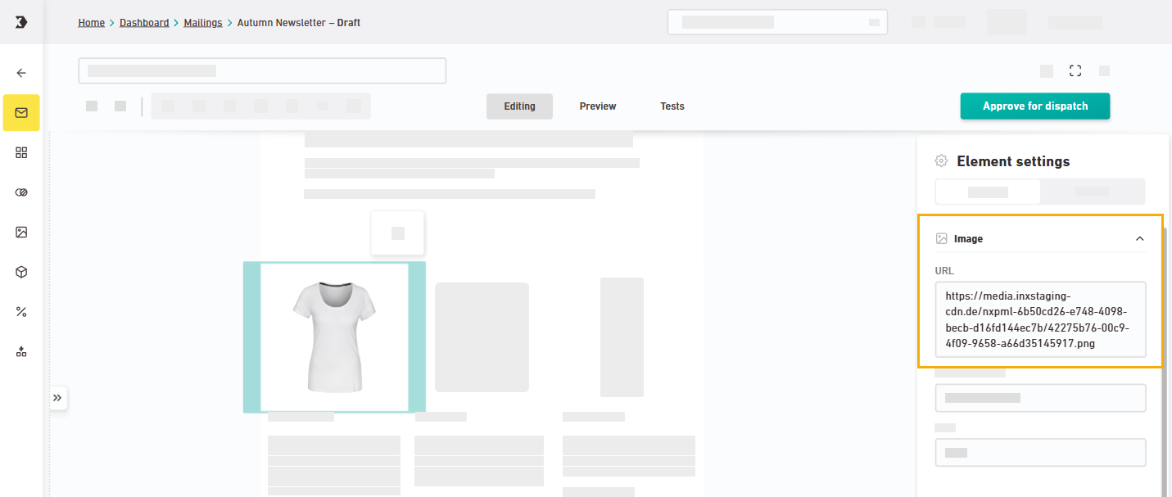
Task: Click the back arrow in the sidebar
Action: 21,73
